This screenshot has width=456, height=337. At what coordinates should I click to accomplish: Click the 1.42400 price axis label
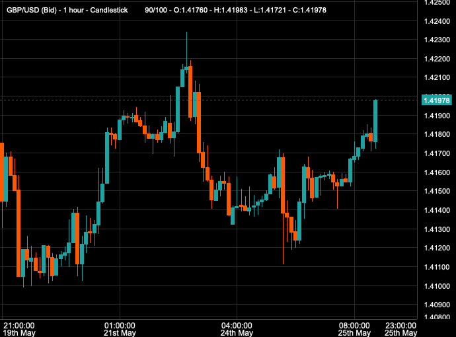pyautogui.click(x=437, y=21)
